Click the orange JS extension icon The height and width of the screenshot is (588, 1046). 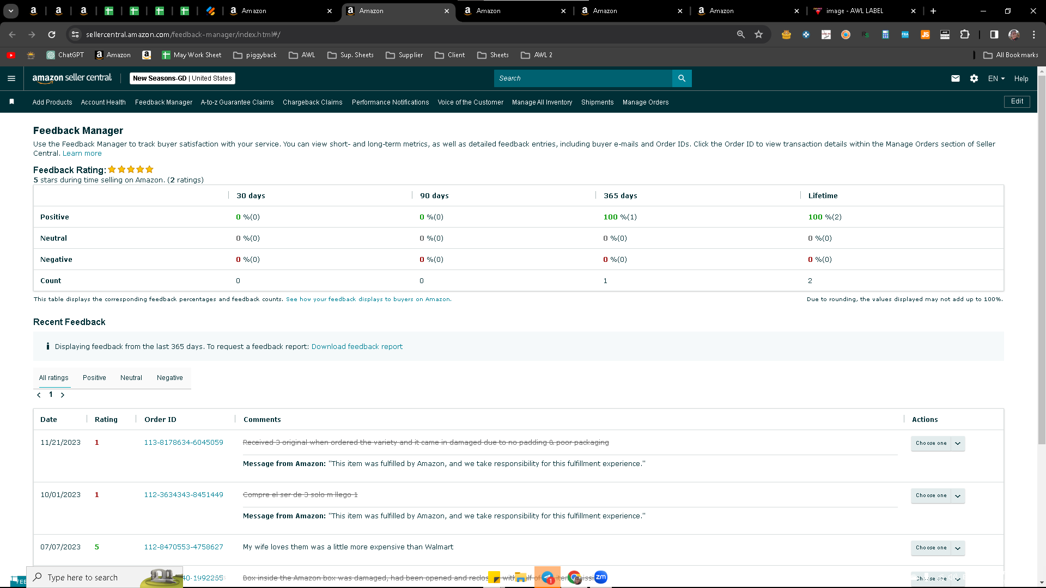coord(925,34)
